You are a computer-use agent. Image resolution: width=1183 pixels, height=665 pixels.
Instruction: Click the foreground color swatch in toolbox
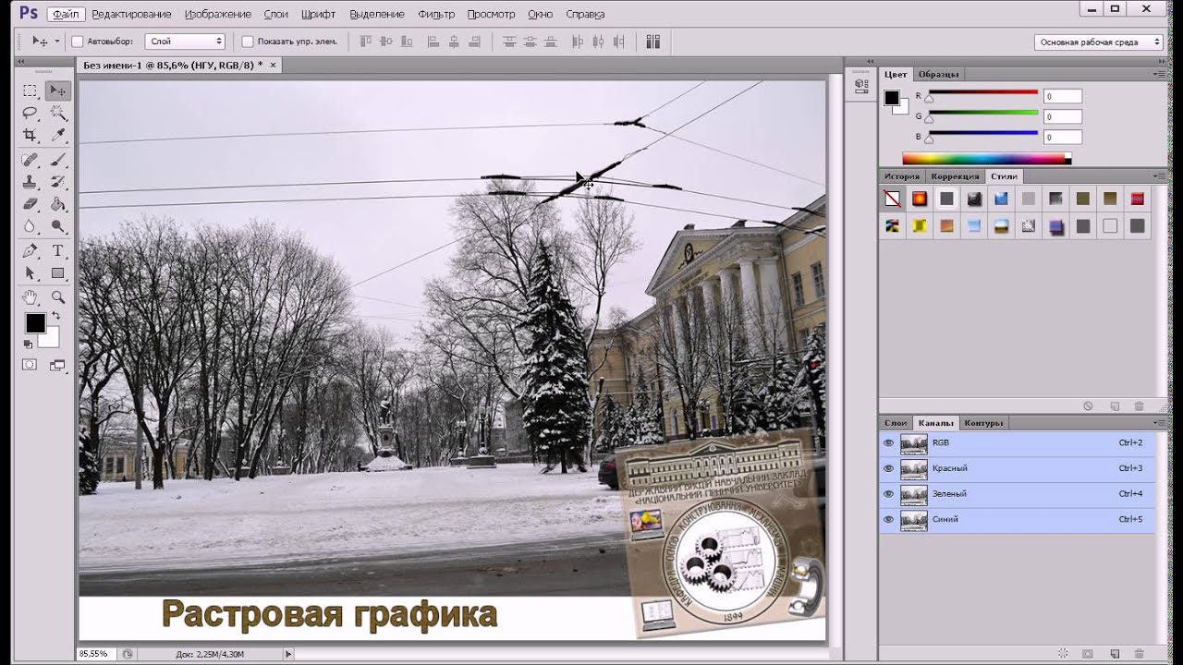(34, 323)
